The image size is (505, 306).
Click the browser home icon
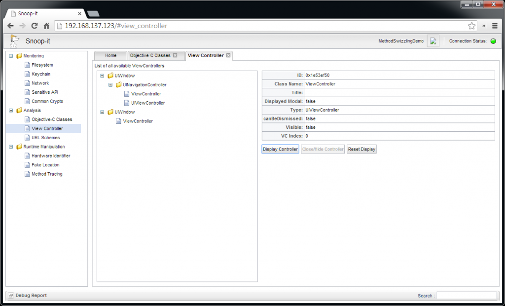(46, 26)
